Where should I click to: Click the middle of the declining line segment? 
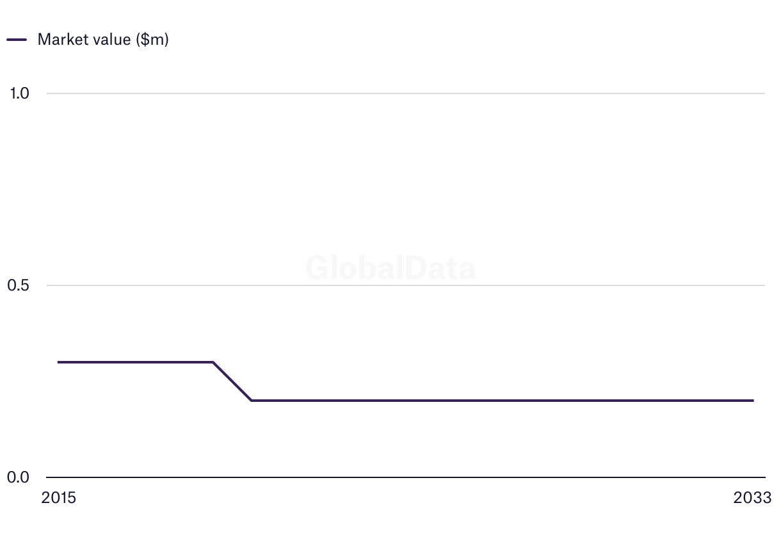(x=232, y=381)
